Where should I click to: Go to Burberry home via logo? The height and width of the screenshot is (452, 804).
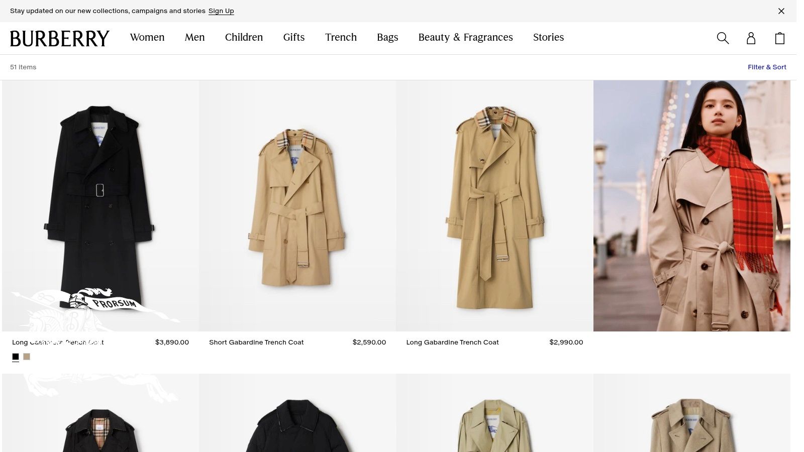click(59, 38)
